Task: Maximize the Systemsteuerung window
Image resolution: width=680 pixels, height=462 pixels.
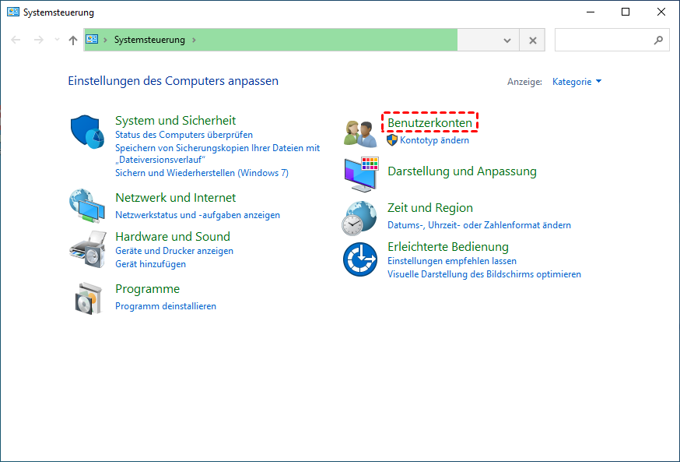Action: 626,12
